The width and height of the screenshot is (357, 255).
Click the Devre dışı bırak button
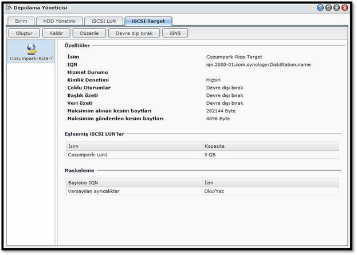(135, 33)
